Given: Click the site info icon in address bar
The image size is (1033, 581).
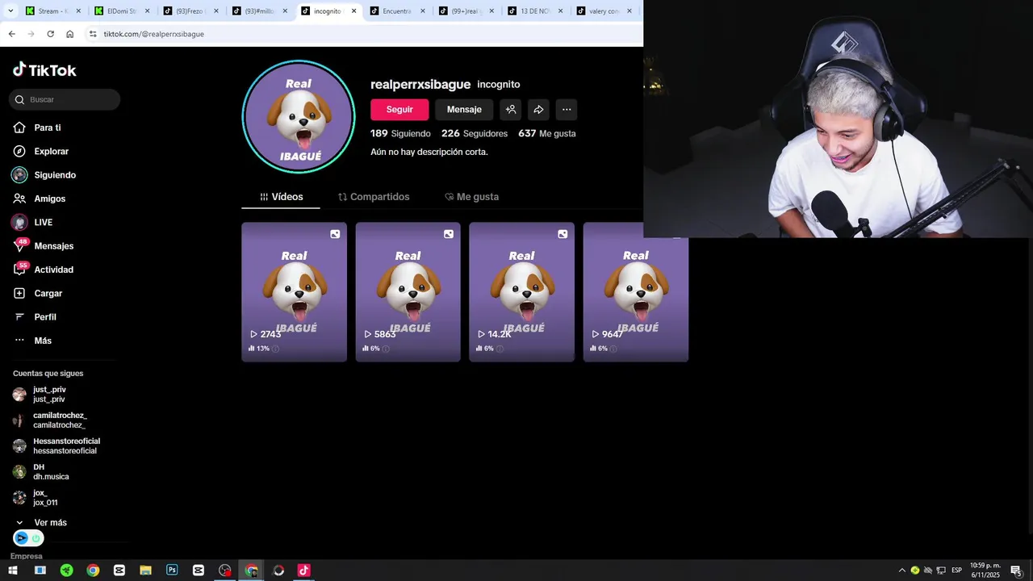Looking at the screenshot, I should (93, 34).
